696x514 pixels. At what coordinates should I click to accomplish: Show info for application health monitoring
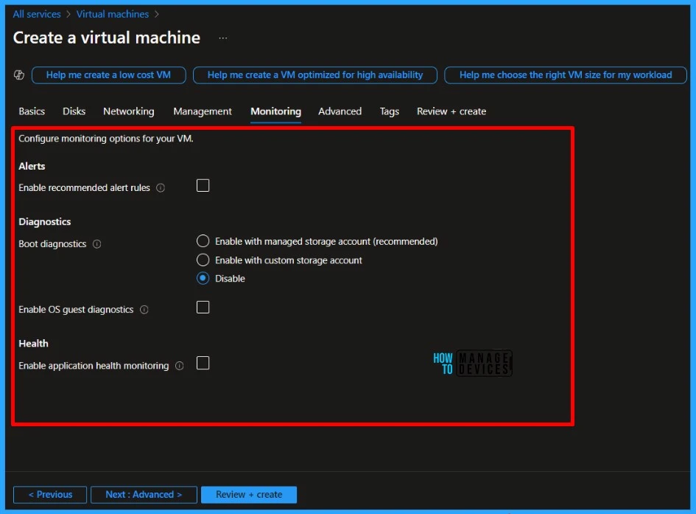[179, 366]
